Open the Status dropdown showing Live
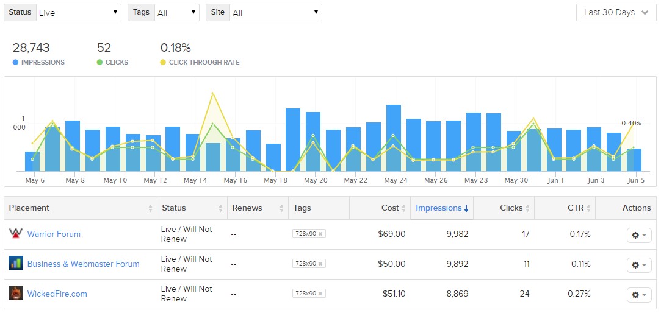This screenshot has height=313, width=661. (x=79, y=13)
